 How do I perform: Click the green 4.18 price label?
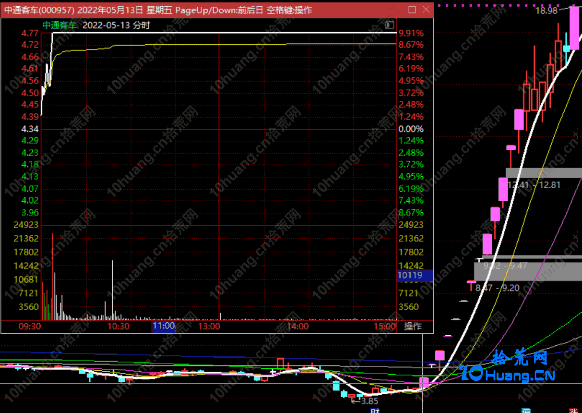[30, 165]
